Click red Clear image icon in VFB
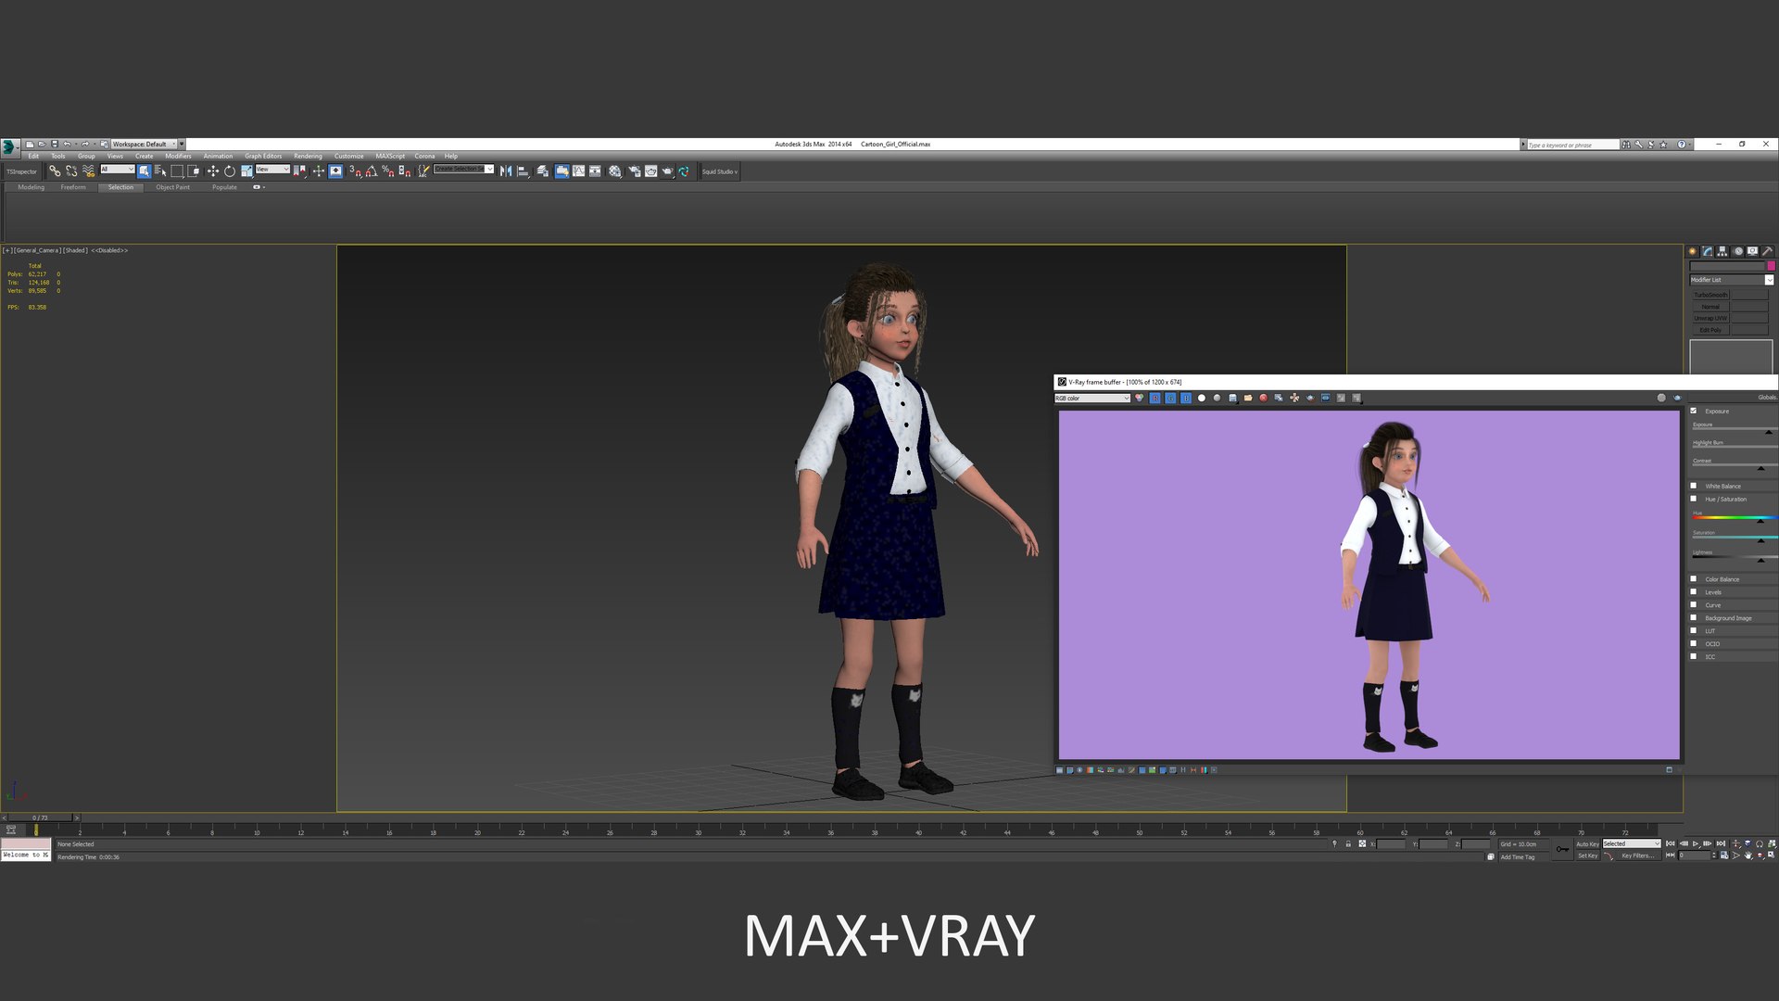Viewport: 1779px width, 1001px height. tap(1263, 398)
